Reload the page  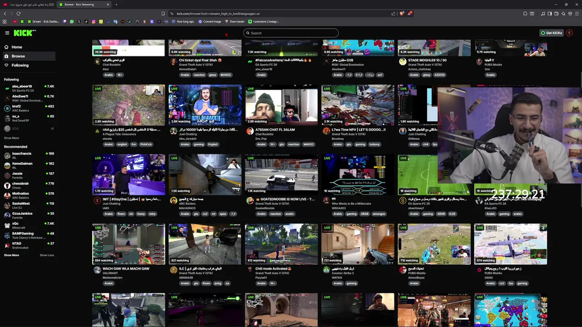[x=19, y=14]
